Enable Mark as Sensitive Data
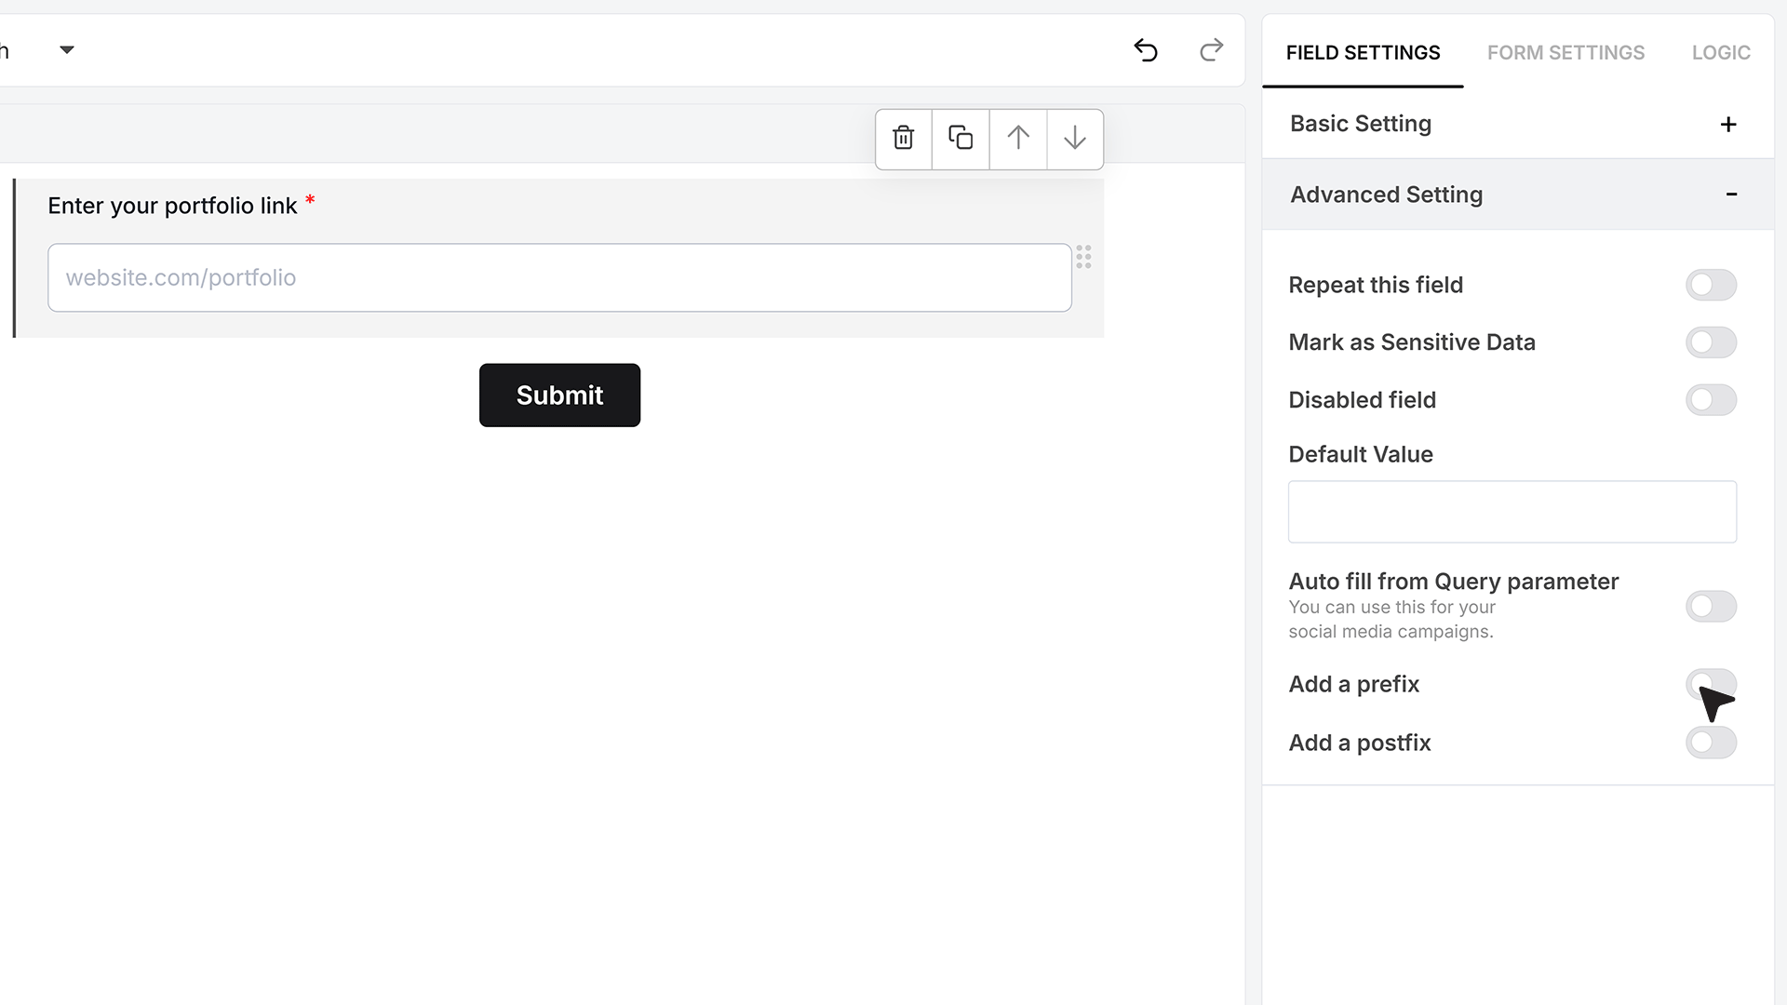 coord(1711,342)
